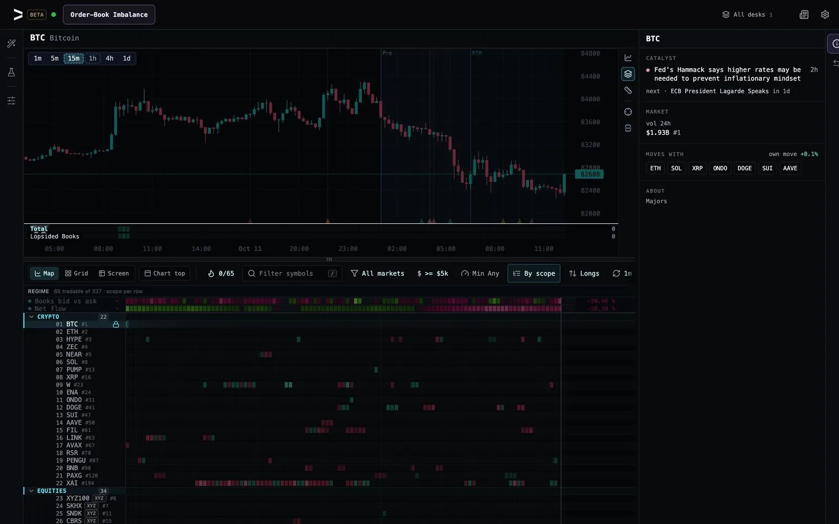Click the app logo in top-left corner
This screenshot has width=839, height=524.
[18, 15]
